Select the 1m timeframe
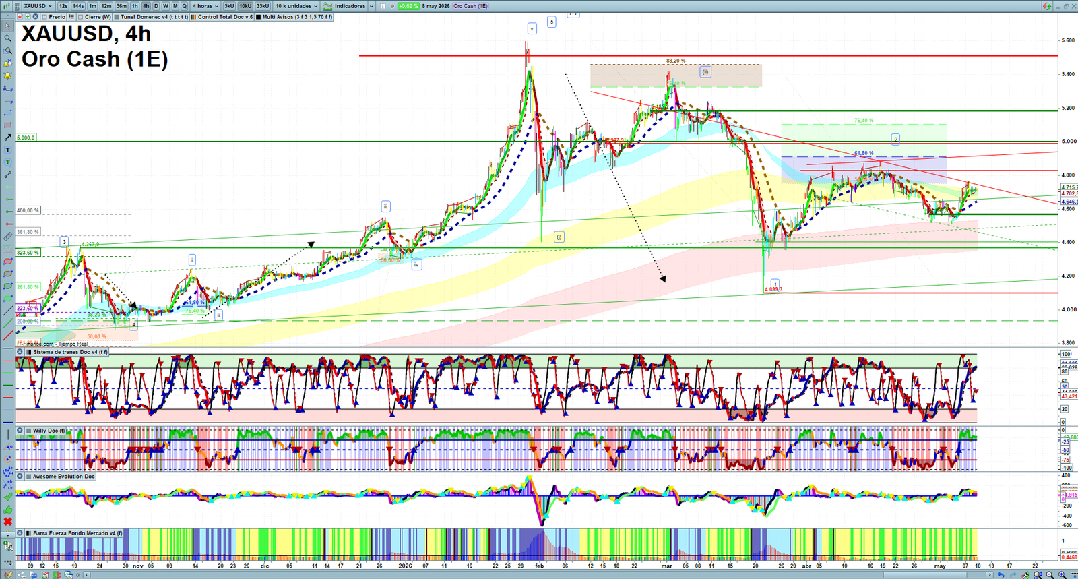This screenshot has width=1078, height=579. point(92,6)
